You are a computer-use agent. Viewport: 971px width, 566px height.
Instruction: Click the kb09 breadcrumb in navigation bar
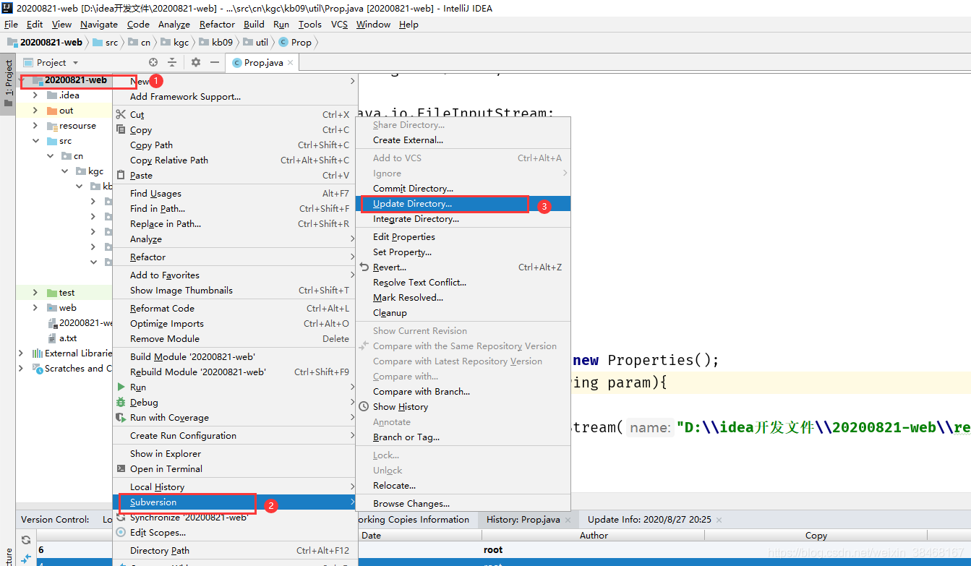tap(215, 42)
